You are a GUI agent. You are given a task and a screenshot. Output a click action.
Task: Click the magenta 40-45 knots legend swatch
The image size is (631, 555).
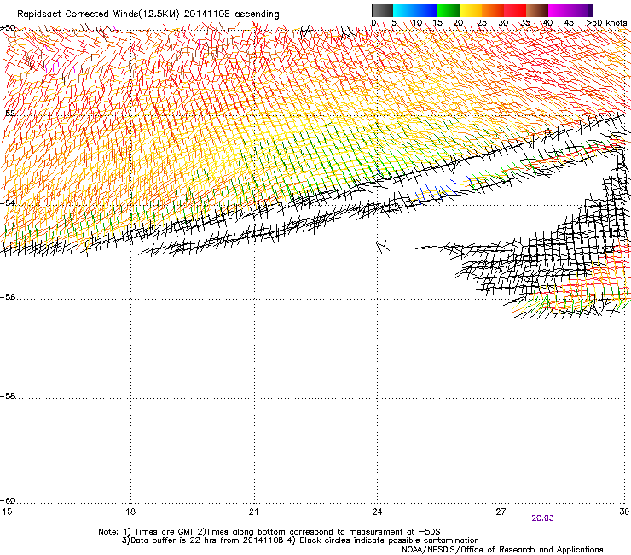coord(559,10)
